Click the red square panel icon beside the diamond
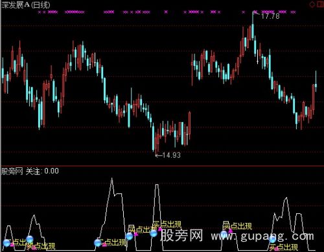The height and width of the screenshot is (252, 324). tap(320, 5)
